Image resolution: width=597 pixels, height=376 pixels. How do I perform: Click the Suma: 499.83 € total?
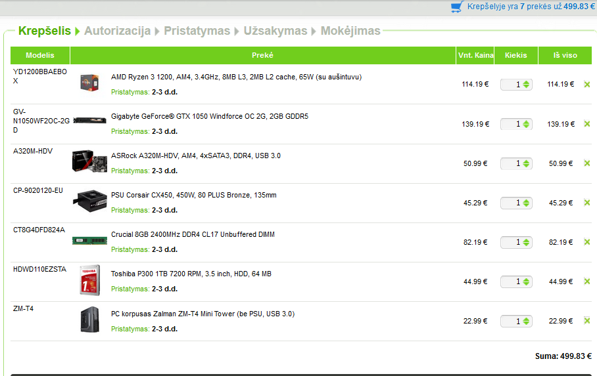563,356
